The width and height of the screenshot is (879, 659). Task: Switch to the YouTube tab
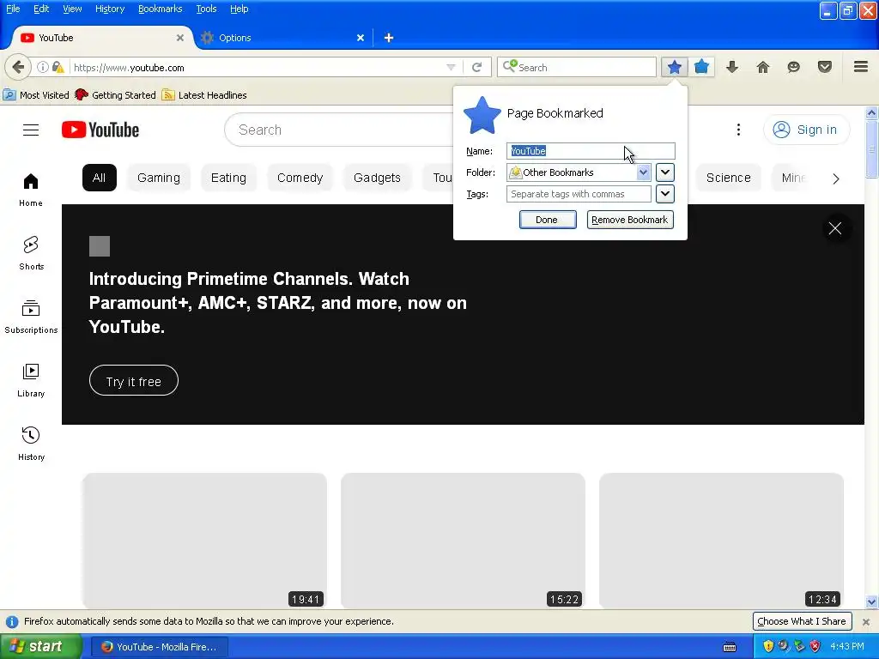(x=101, y=38)
